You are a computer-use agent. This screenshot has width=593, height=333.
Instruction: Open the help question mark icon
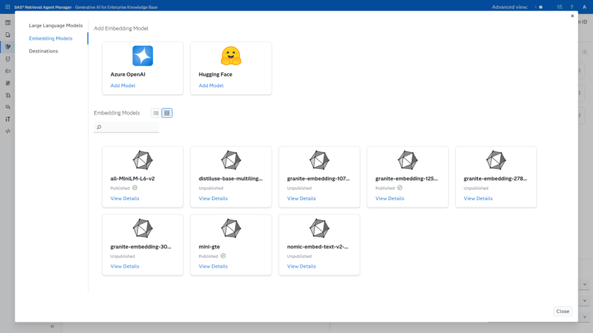(572, 7)
